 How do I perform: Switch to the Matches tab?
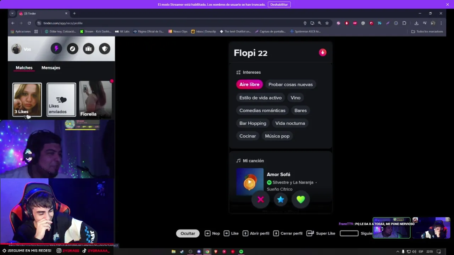(x=24, y=68)
